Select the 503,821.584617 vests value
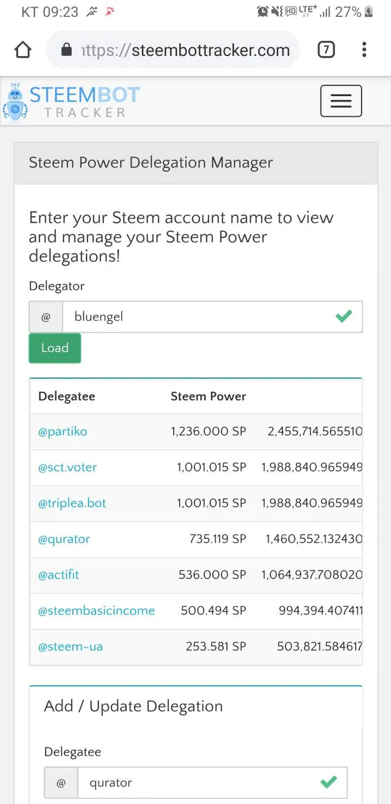The image size is (391, 804). point(319,646)
